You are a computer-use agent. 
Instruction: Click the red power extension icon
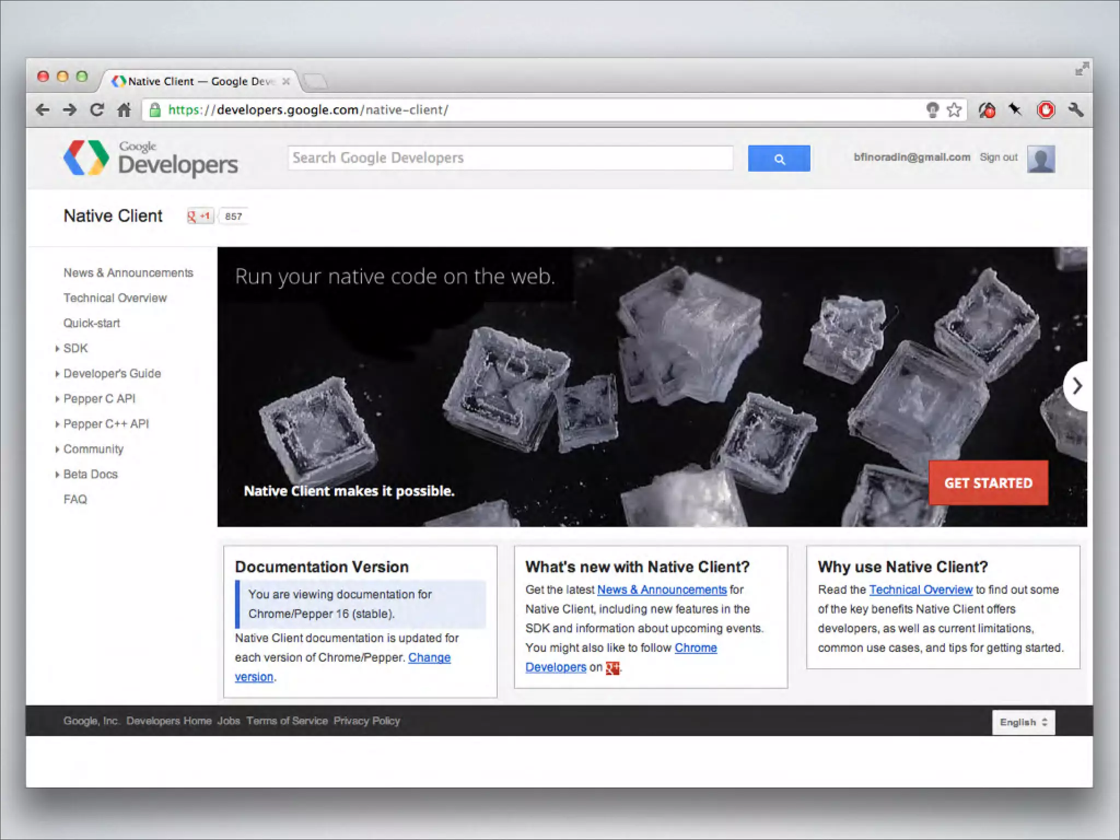[x=1046, y=110]
